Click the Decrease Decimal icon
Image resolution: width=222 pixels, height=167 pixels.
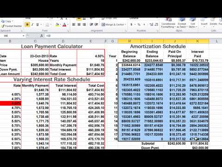(156, 25)
